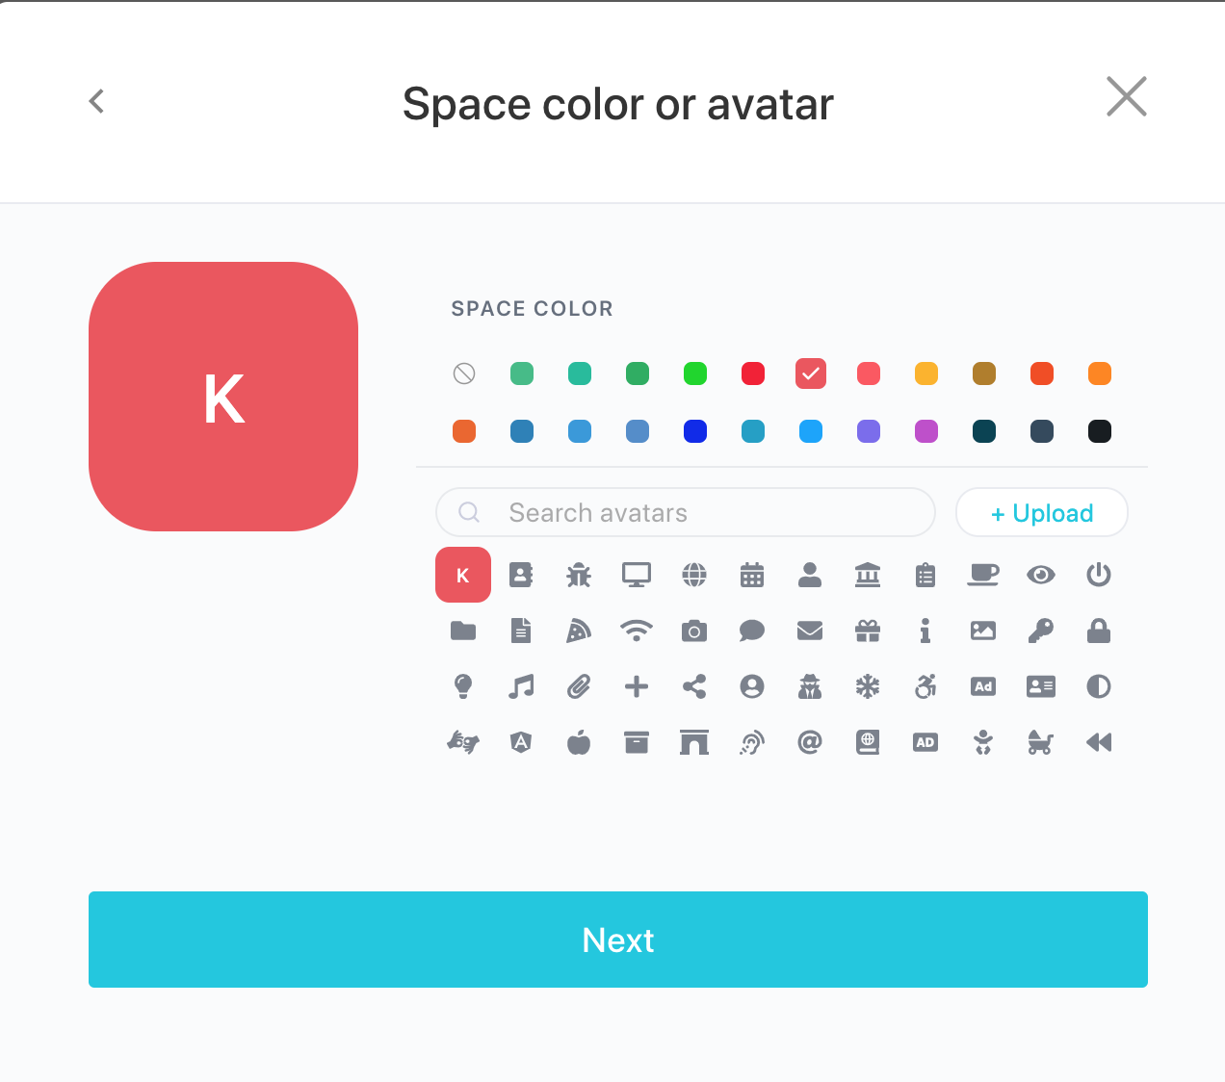Click the Next button

click(x=618, y=940)
